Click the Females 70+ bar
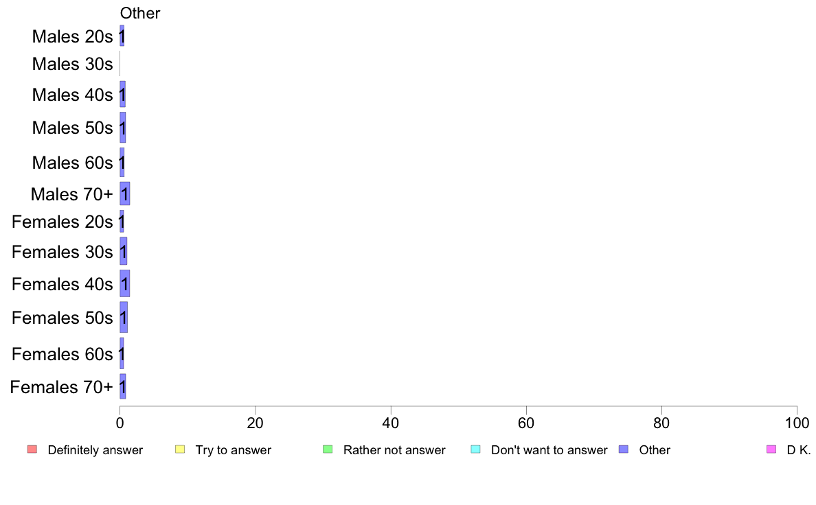The width and height of the screenshot is (816, 505). [122, 386]
